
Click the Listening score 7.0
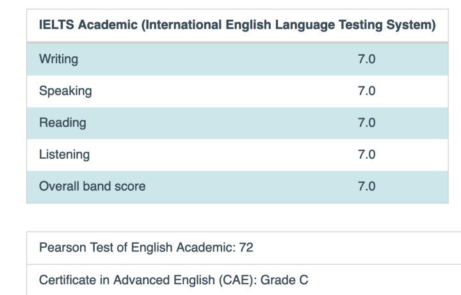tap(367, 154)
